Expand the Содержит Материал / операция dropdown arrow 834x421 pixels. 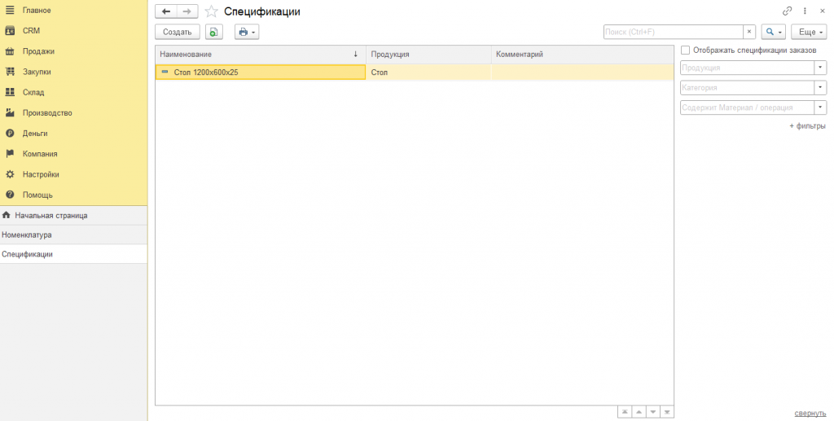pos(820,107)
